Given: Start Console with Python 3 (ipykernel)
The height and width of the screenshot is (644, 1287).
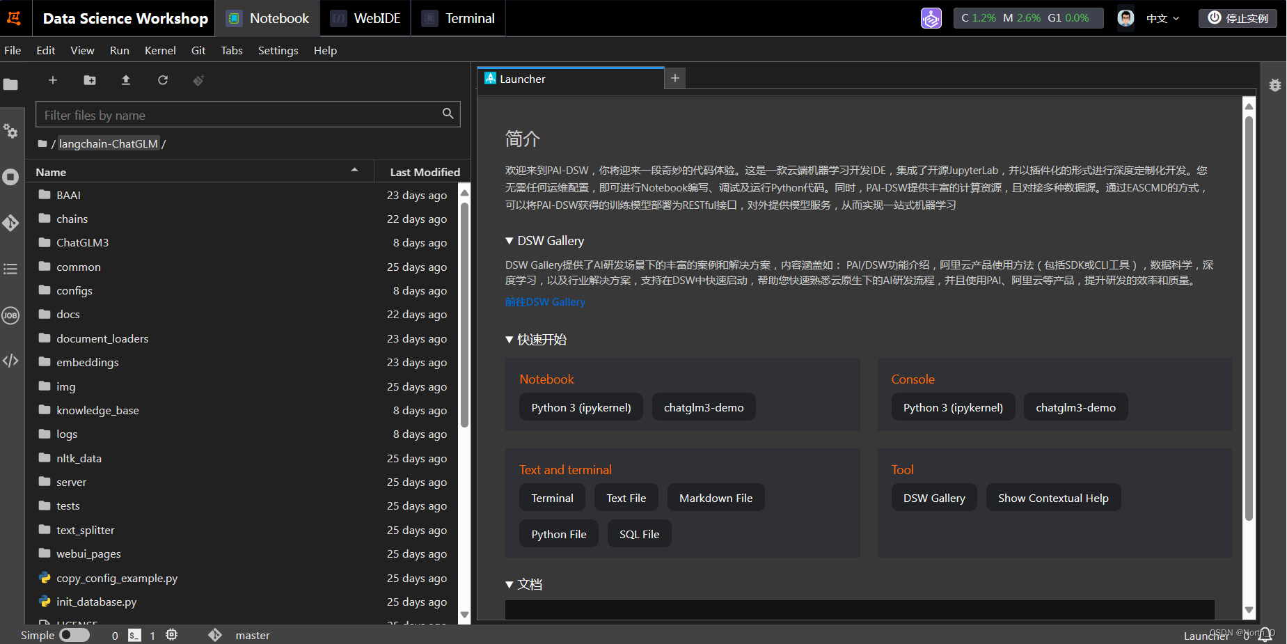Looking at the screenshot, I should pos(953,407).
